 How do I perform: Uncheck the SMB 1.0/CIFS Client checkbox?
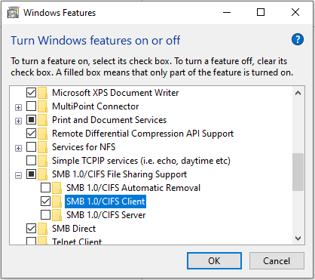[45, 202]
